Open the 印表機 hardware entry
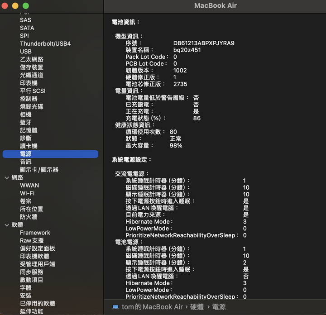The height and width of the screenshot is (315, 326). click(29, 83)
